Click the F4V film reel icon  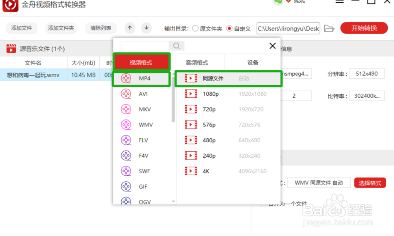click(x=126, y=156)
